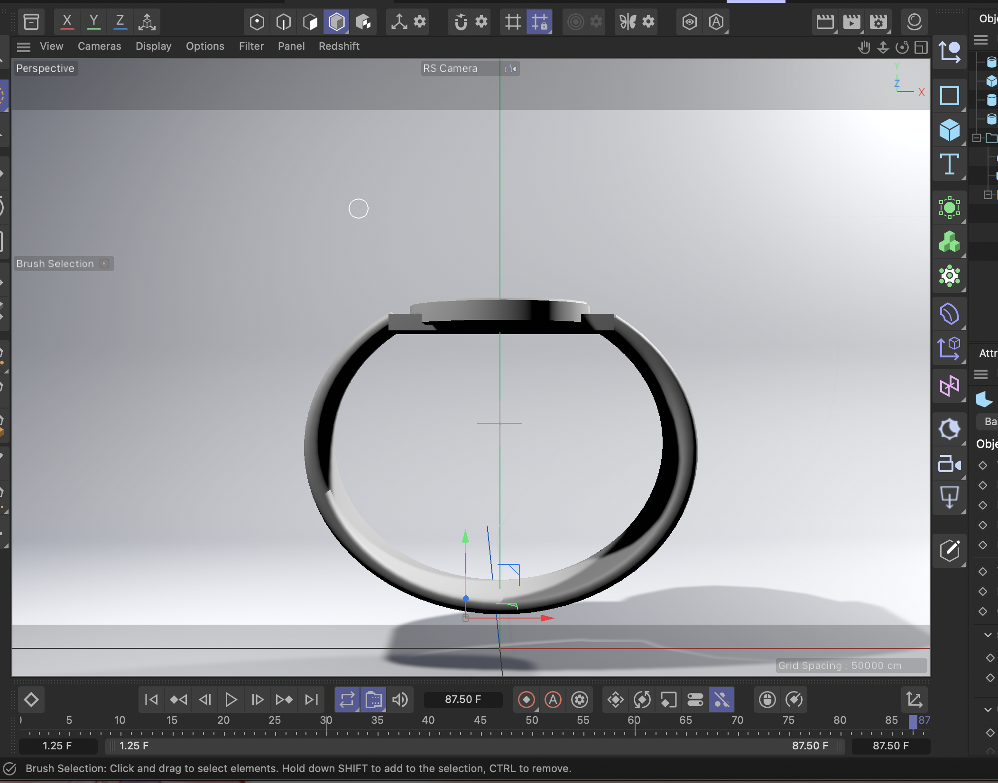Collapse the Object Manager tree branch
The height and width of the screenshot is (783, 998).
(x=976, y=138)
